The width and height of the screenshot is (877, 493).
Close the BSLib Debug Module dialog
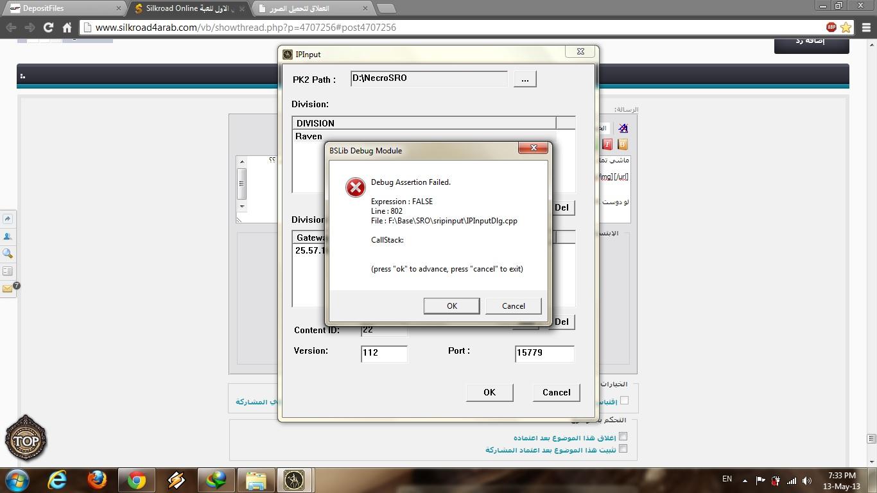(x=533, y=148)
